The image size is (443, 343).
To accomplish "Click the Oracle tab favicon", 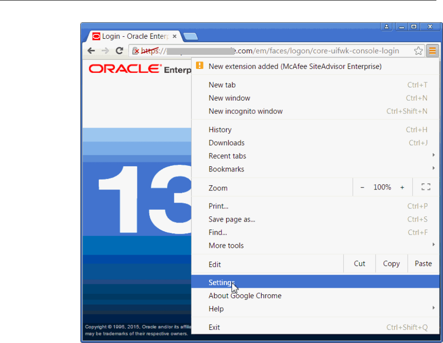I will tap(96, 36).
